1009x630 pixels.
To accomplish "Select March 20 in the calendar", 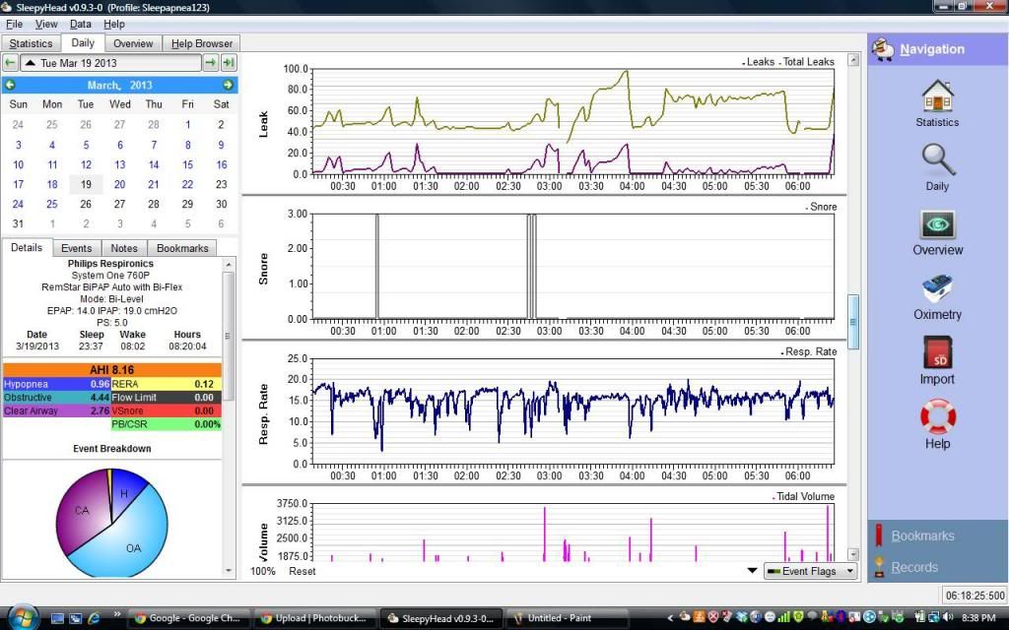I will (119, 184).
